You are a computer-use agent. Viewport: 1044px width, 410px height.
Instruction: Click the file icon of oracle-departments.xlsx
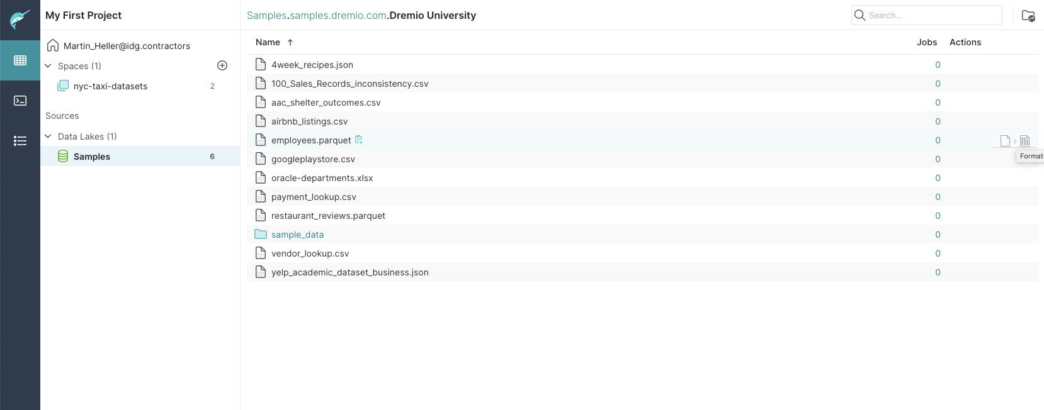pos(261,177)
